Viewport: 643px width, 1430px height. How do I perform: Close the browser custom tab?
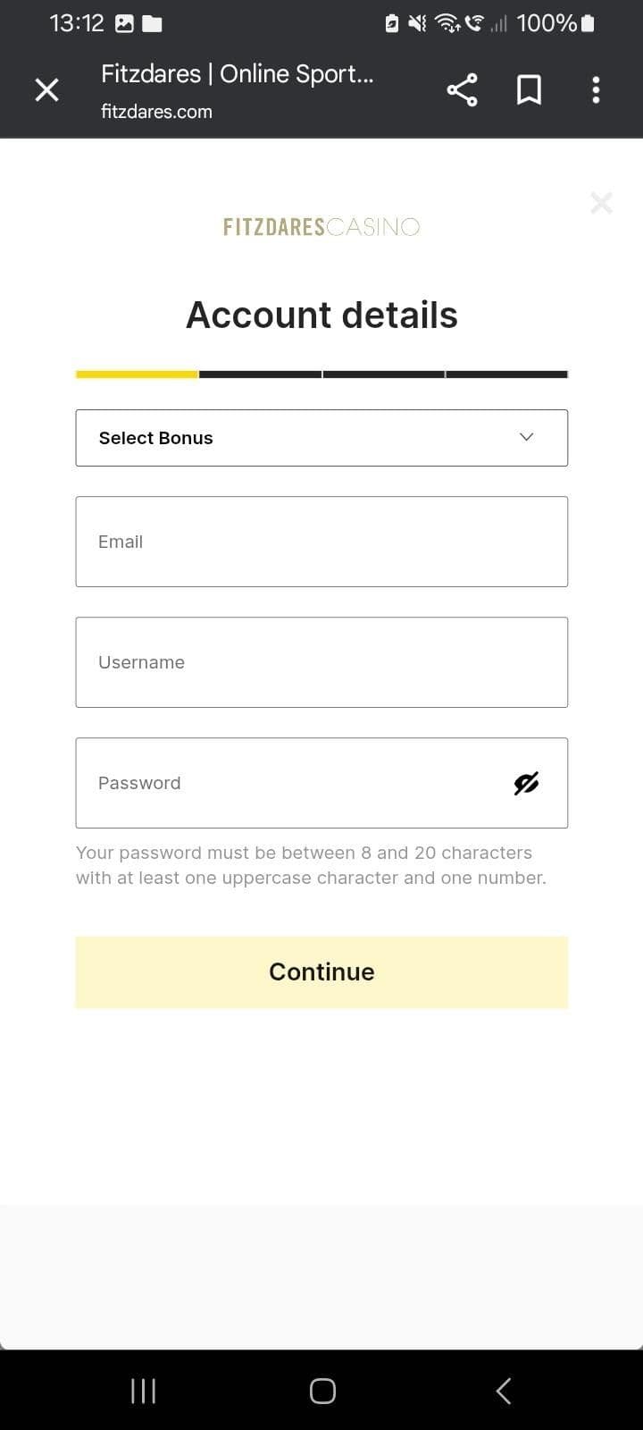point(46,89)
